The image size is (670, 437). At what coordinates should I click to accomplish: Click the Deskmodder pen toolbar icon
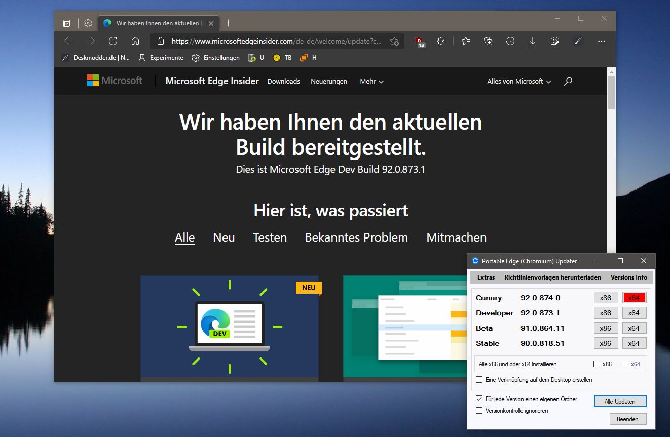(x=578, y=41)
